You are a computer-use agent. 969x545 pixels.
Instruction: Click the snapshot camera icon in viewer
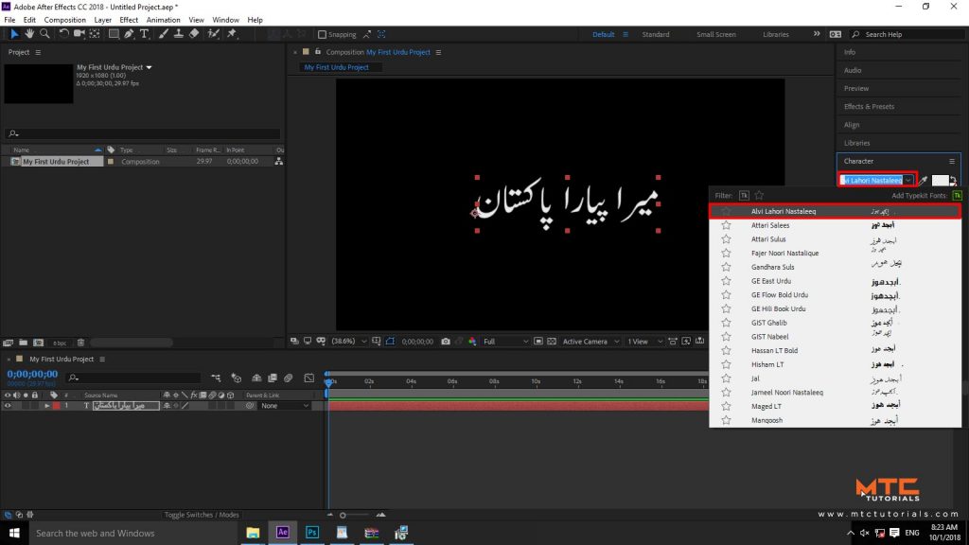(446, 341)
